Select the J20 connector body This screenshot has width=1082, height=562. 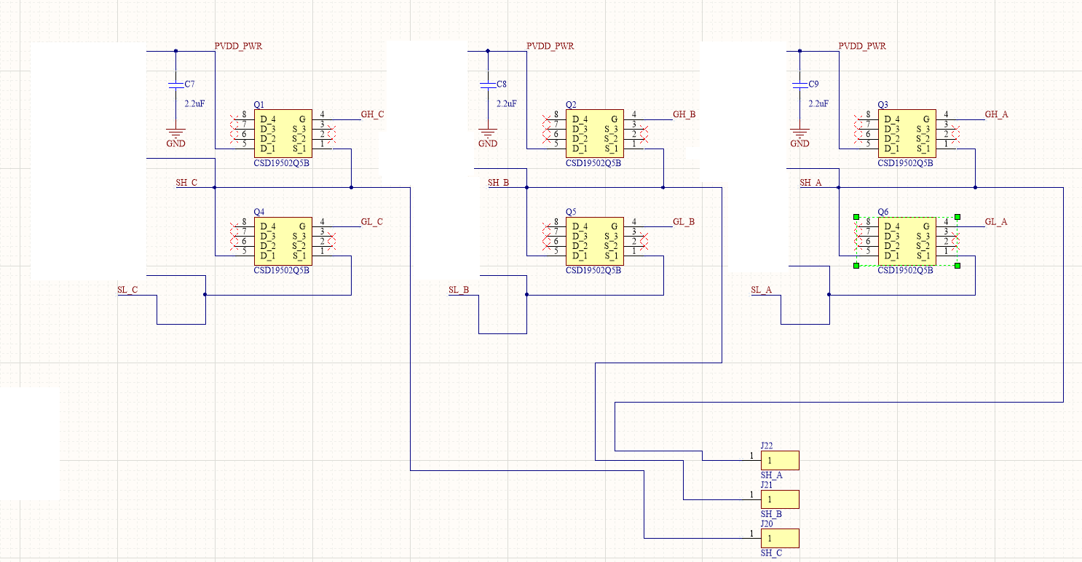780,538
